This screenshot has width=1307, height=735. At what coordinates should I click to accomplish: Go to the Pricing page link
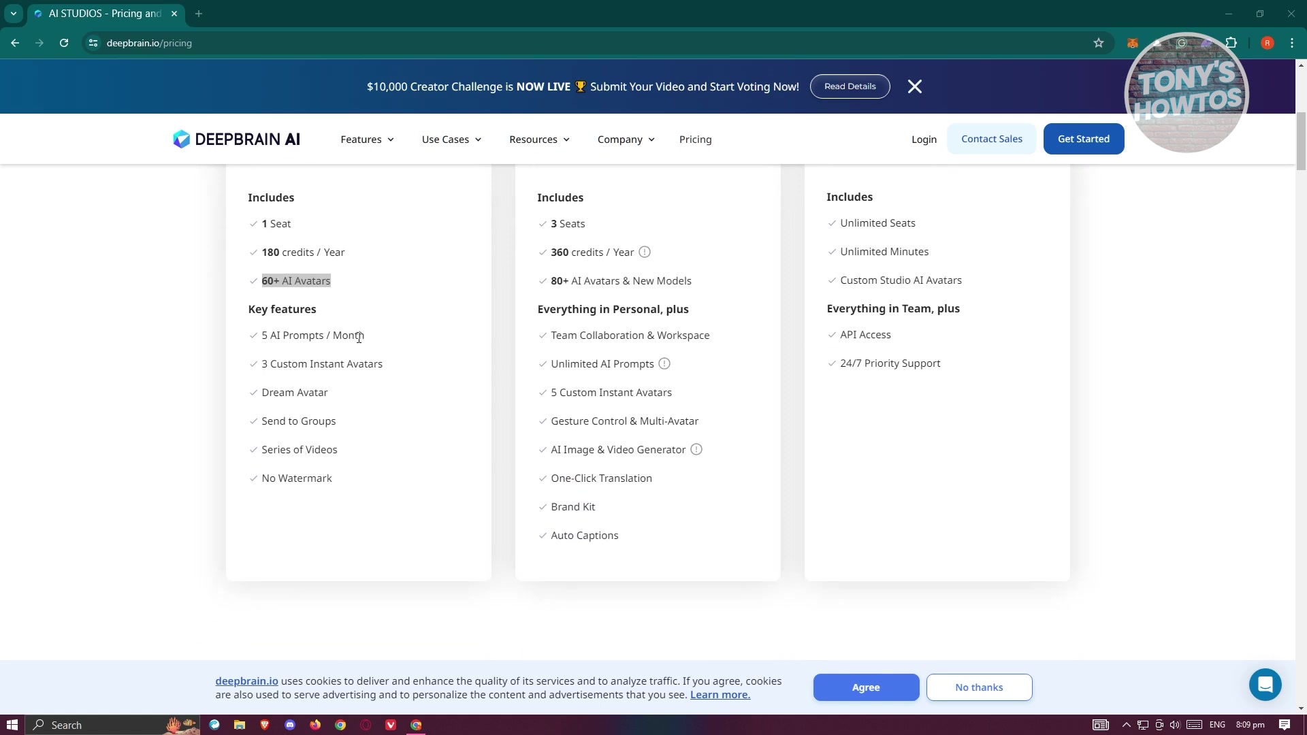pyautogui.click(x=695, y=140)
